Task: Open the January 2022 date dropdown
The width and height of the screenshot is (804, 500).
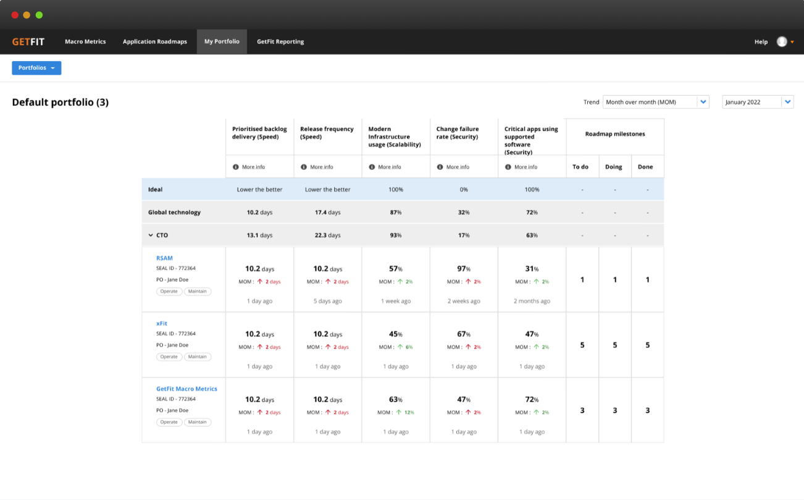Action: (758, 101)
